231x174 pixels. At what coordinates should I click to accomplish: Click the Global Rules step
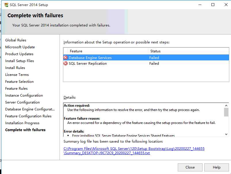[x=16, y=40]
